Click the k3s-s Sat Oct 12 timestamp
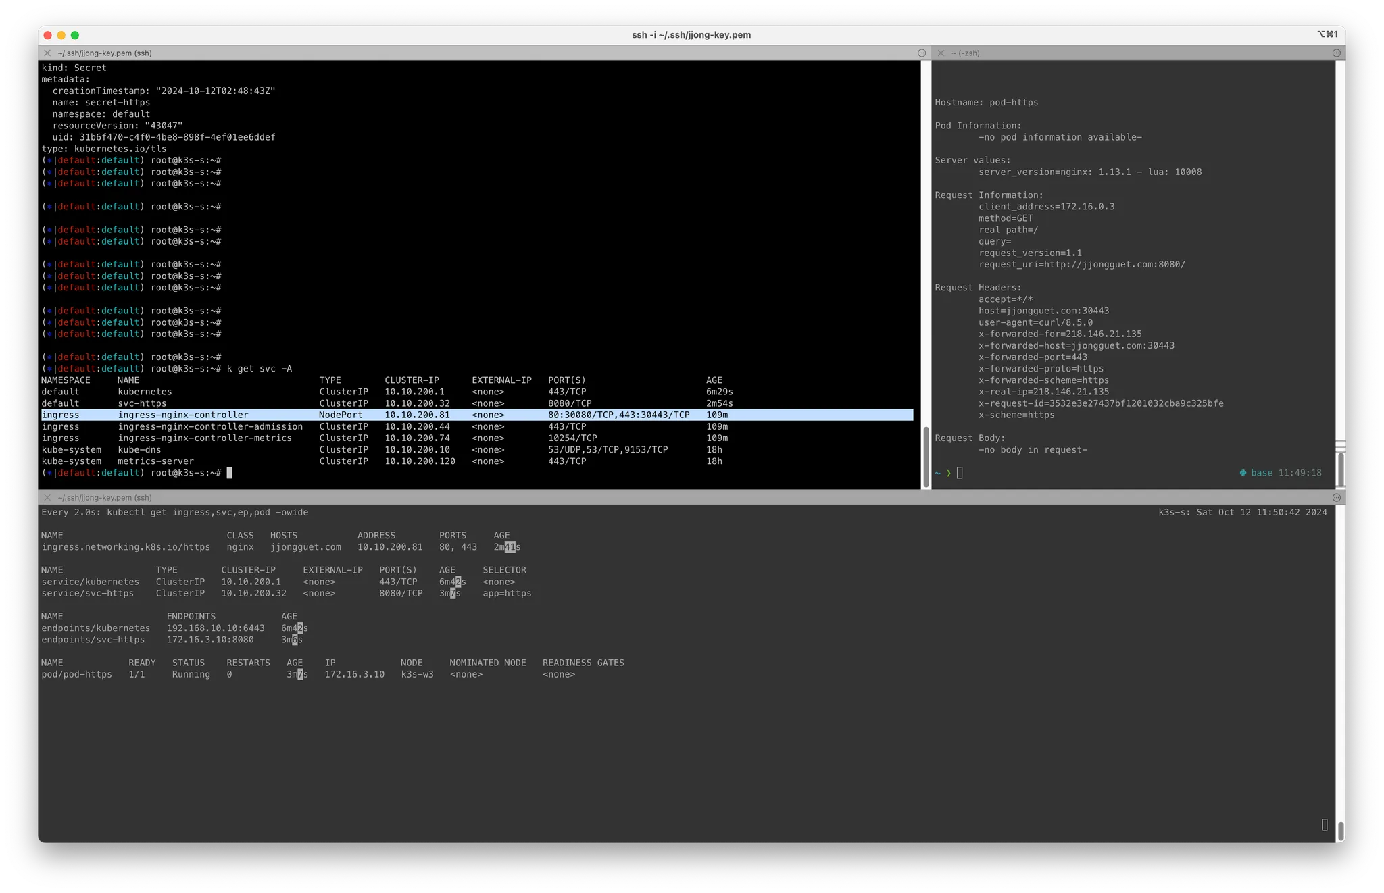The width and height of the screenshot is (1384, 893). coord(1243,512)
